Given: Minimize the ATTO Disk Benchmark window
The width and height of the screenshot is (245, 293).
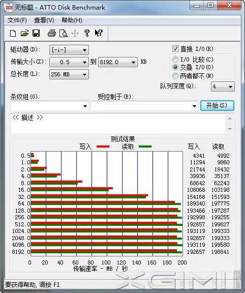Looking at the screenshot, I should 197,6.
